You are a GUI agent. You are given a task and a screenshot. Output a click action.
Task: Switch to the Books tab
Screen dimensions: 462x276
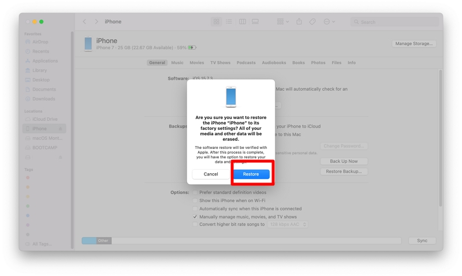click(x=299, y=62)
